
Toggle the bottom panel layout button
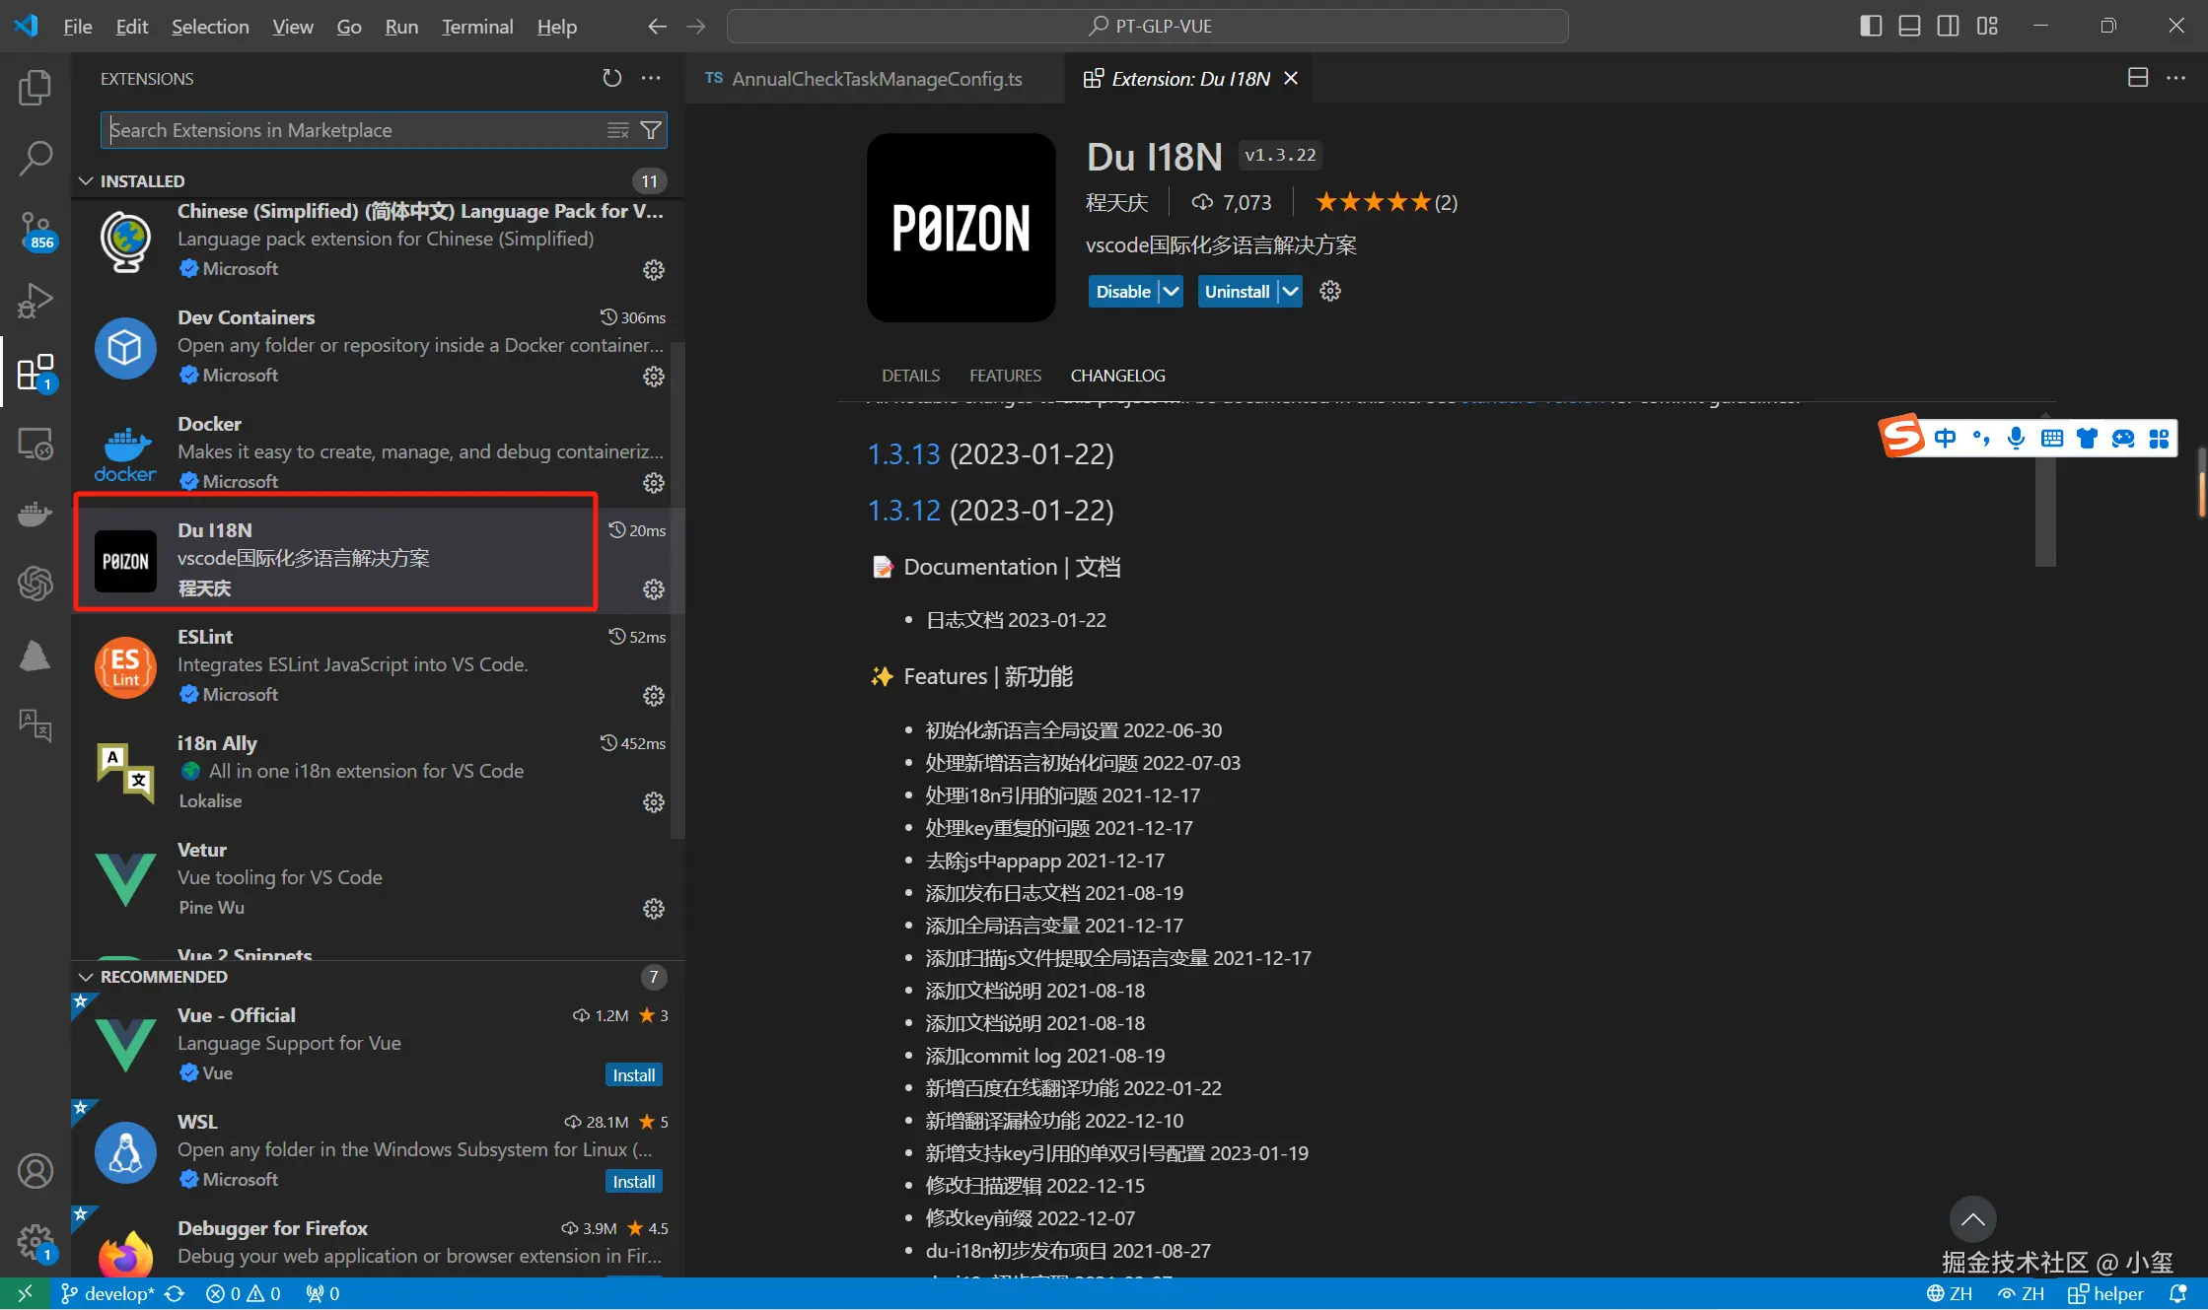1909,27
